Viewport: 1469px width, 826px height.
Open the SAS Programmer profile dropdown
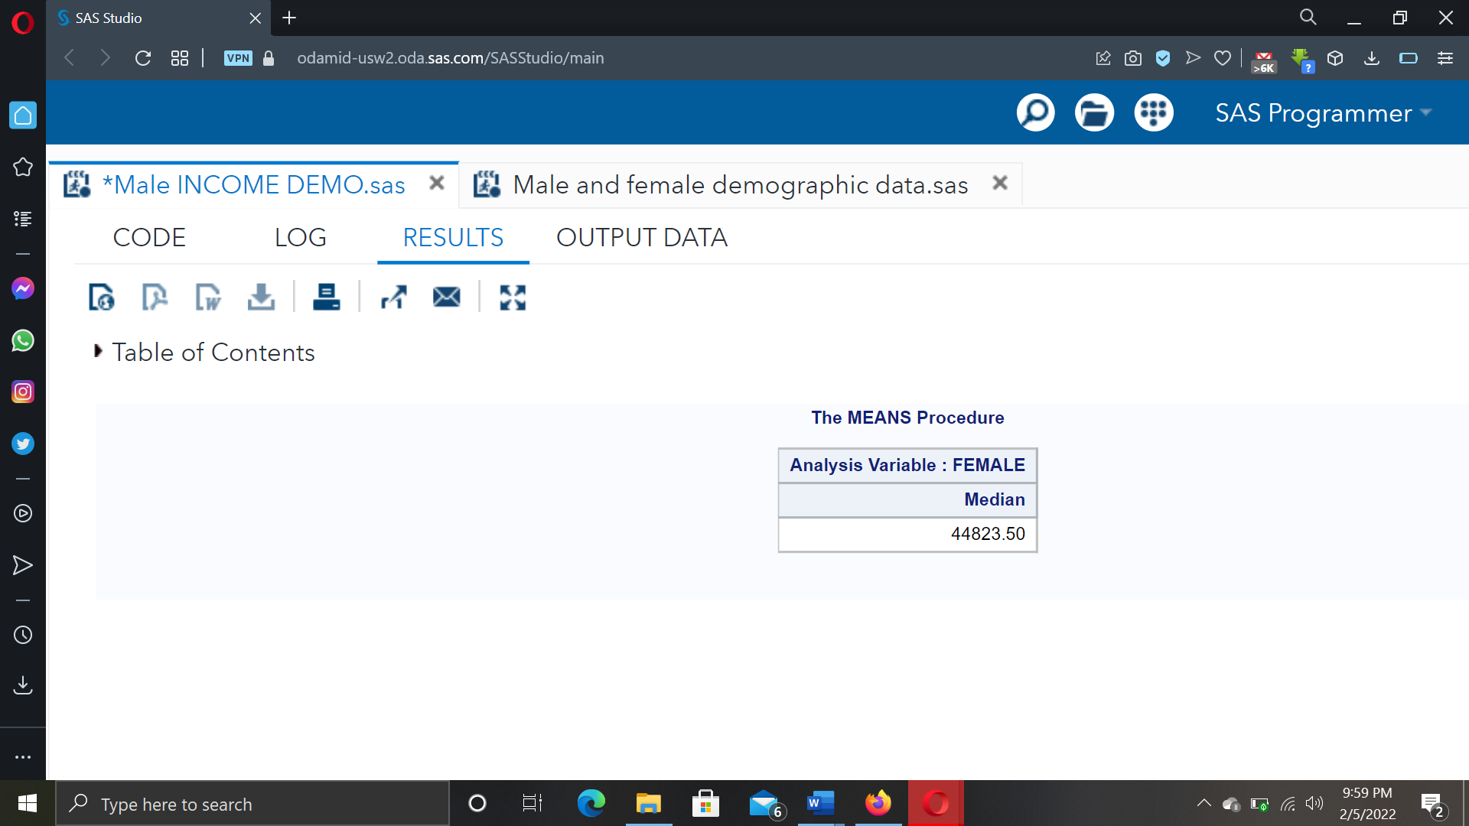[x=1325, y=113]
